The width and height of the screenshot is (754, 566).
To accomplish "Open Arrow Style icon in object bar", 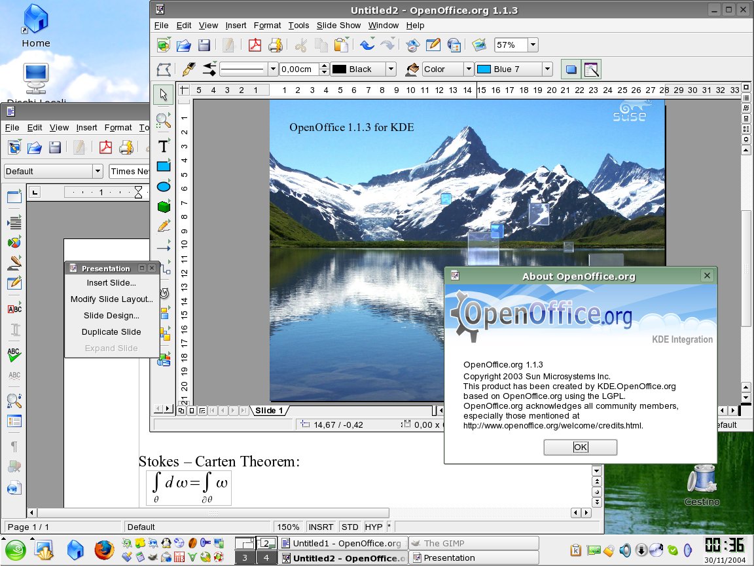I will point(209,69).
